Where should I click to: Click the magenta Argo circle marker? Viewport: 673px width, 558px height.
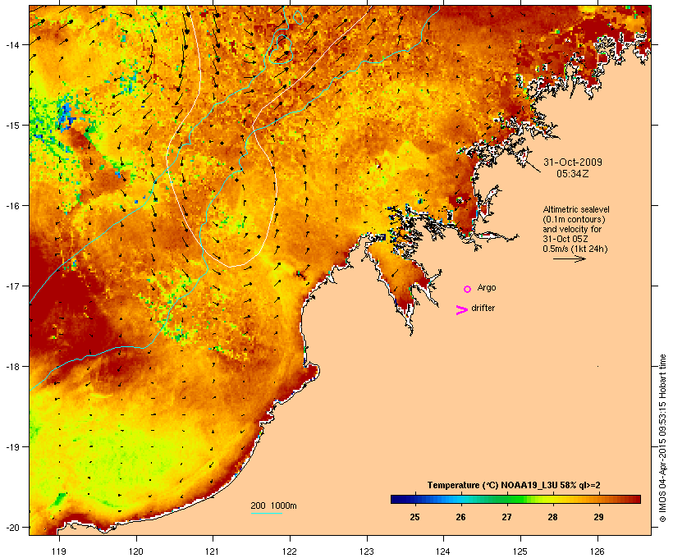pos(468,289)
